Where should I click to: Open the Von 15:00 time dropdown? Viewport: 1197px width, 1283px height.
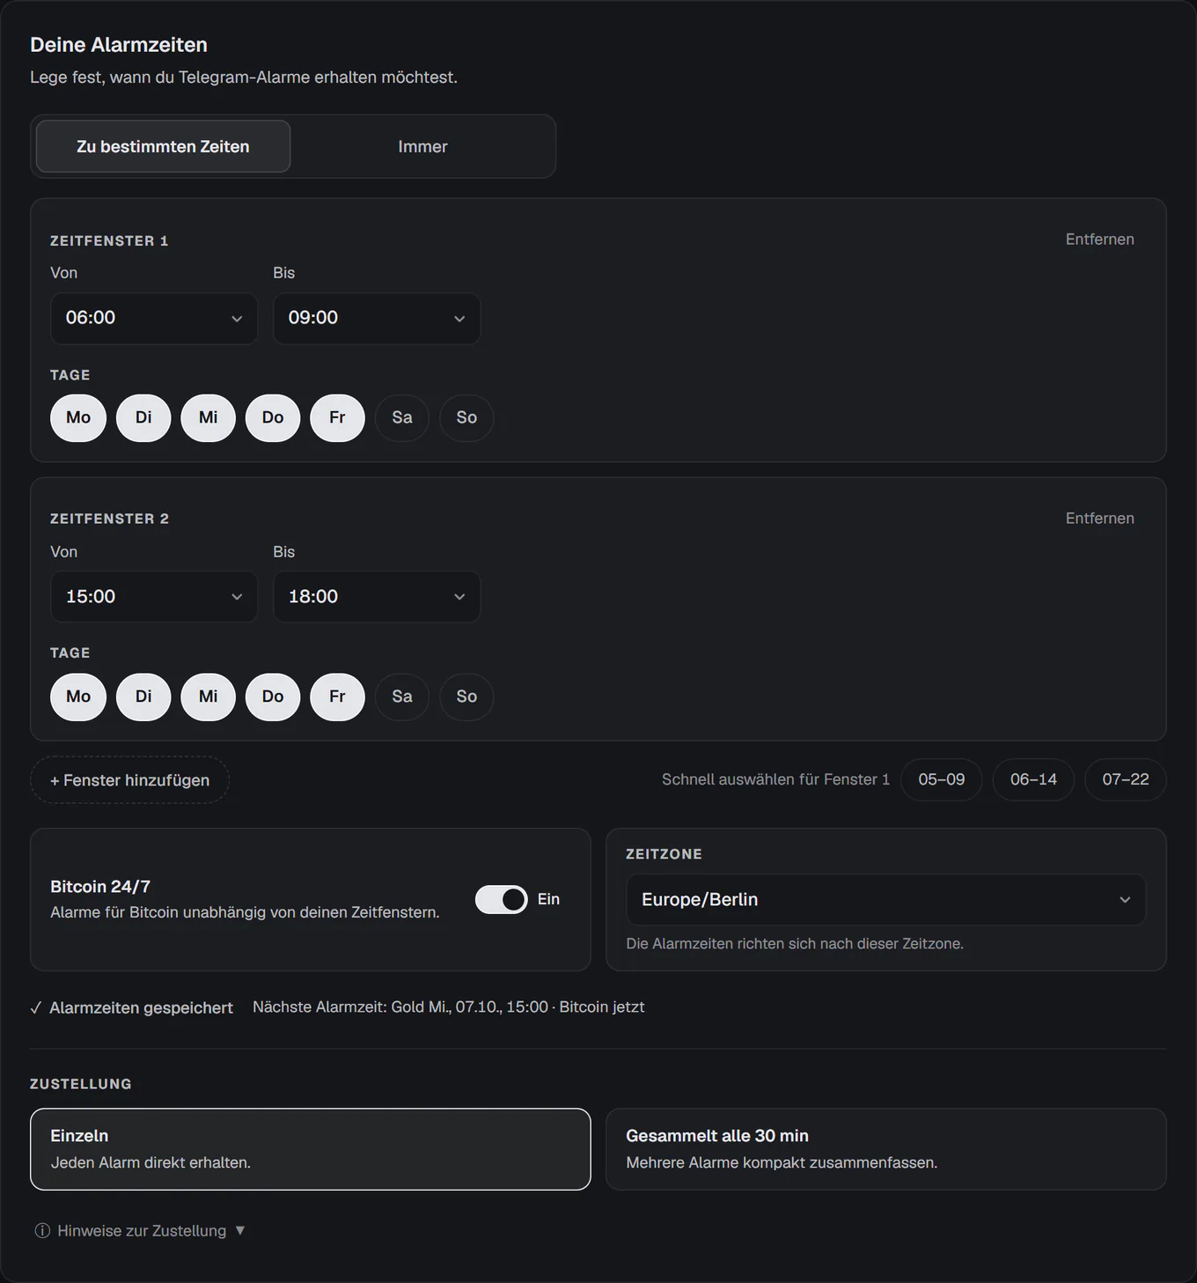(x=154, y=597)
